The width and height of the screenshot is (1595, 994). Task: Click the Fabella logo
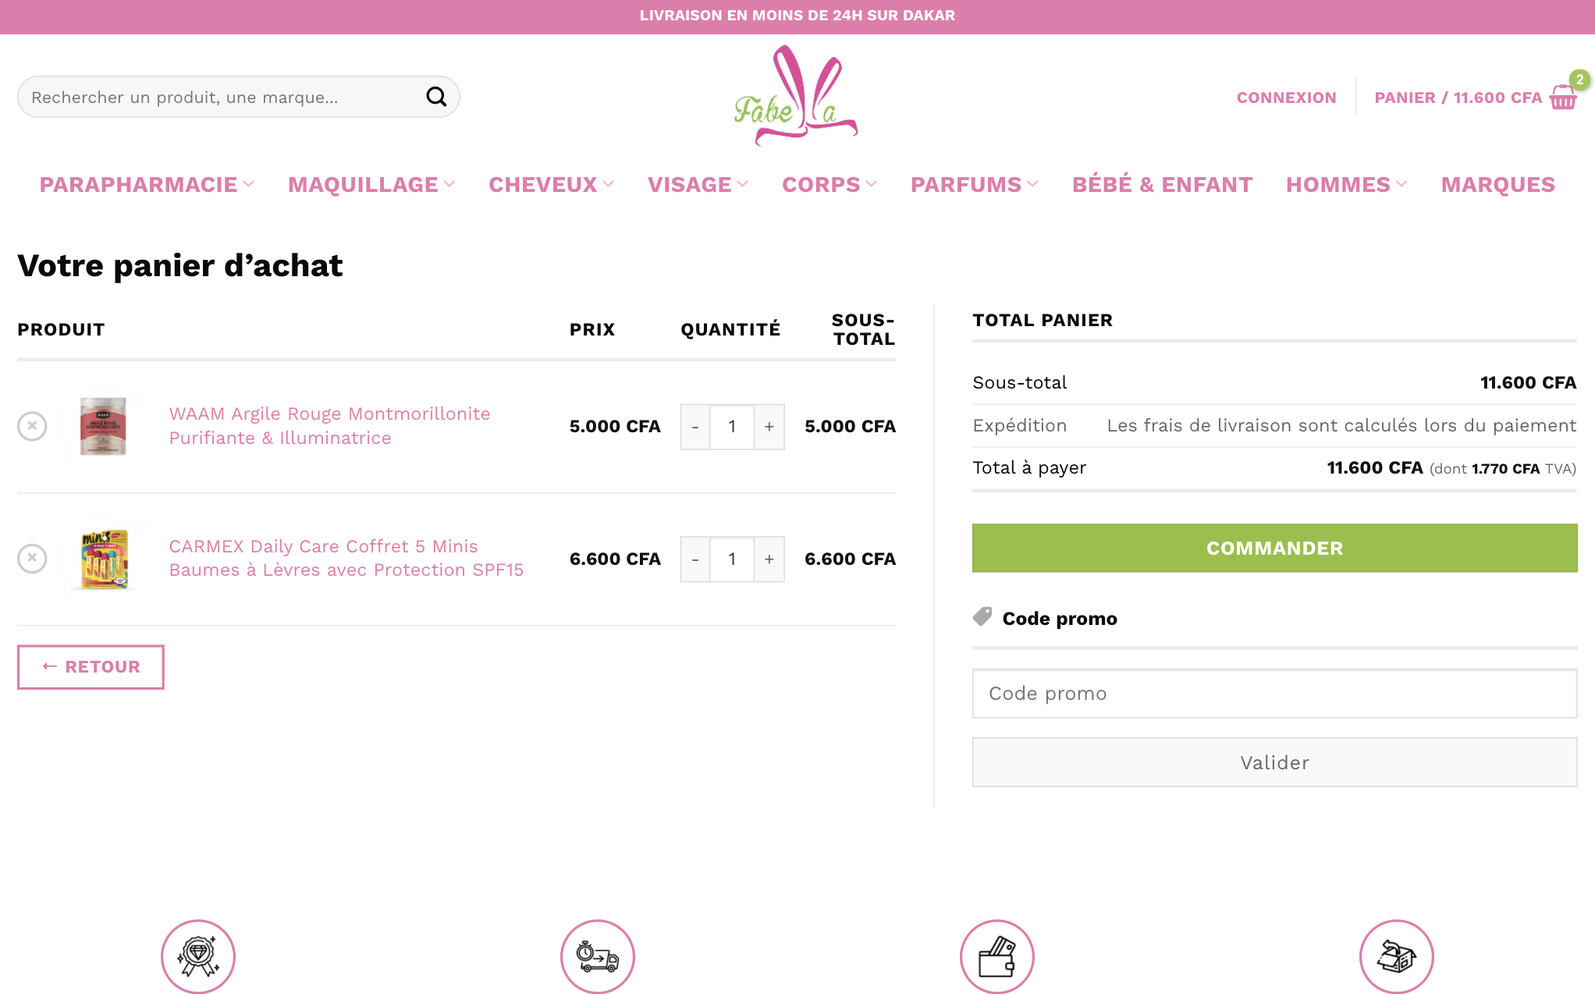796,96
